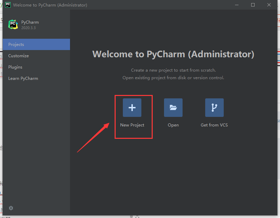Click the New Project plus icon

coord(132,108)
